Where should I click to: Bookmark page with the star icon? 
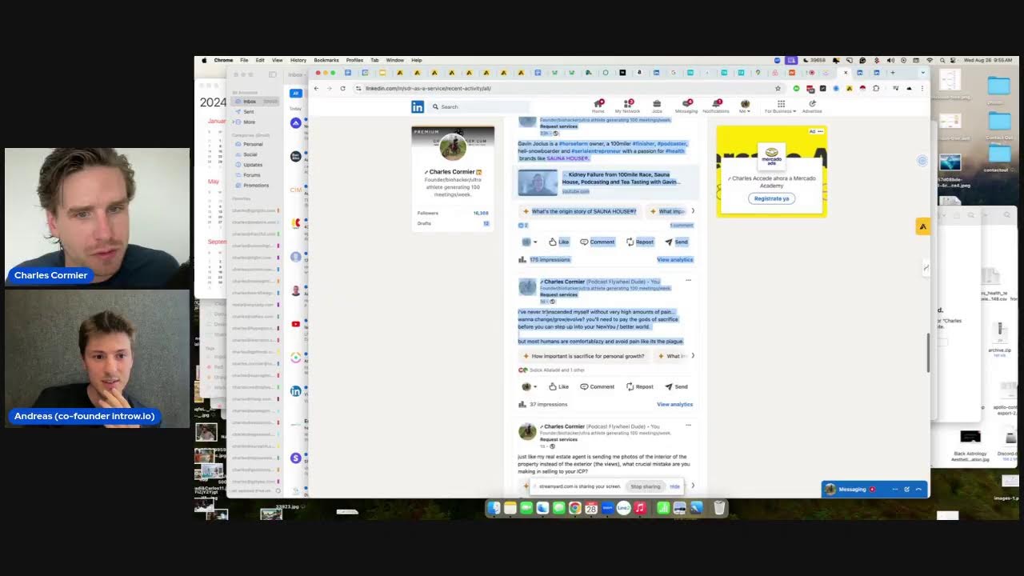[x=778, y=88]
